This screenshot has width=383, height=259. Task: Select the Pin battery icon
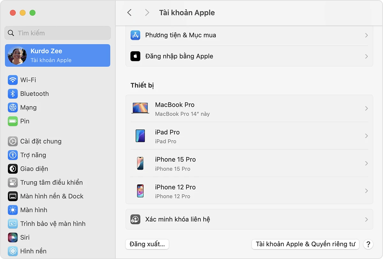coord(12,121)
